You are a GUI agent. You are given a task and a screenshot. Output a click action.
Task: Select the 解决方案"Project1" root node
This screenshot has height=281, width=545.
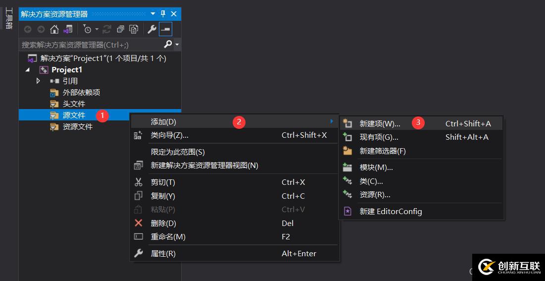coord(97,58)
